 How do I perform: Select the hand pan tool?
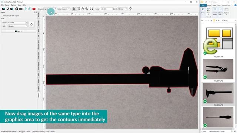click(x=83, y=9)
